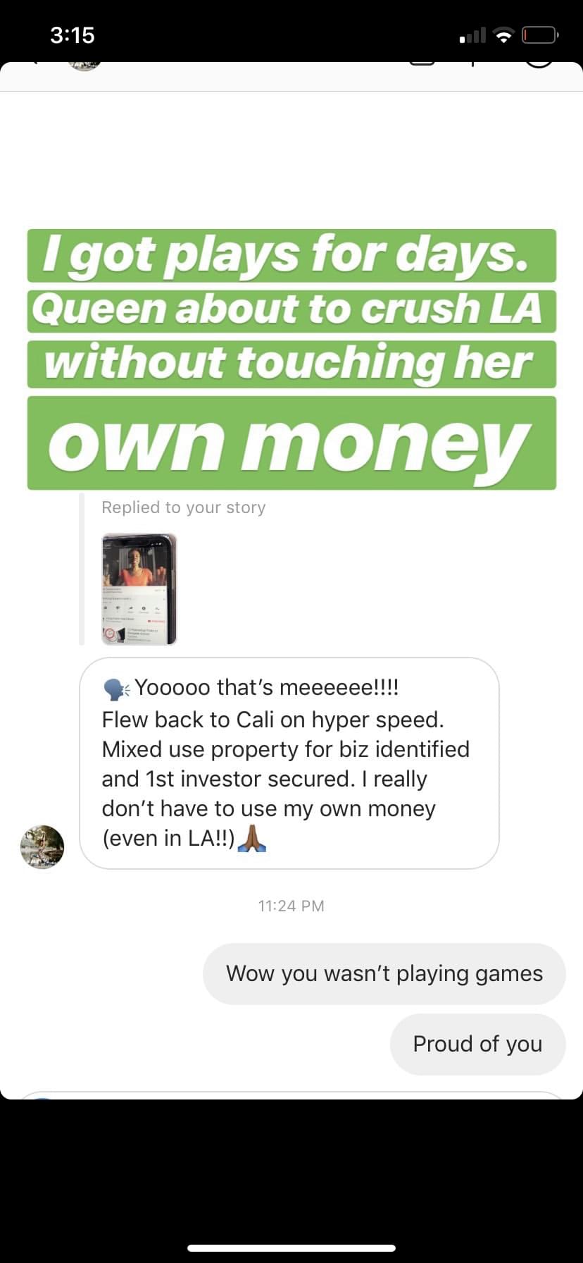The width and height of the screenshot is (583, 1263).
Task: Tap the video call icon in the header
Action: pyautogui.click(x=422, y=63)
